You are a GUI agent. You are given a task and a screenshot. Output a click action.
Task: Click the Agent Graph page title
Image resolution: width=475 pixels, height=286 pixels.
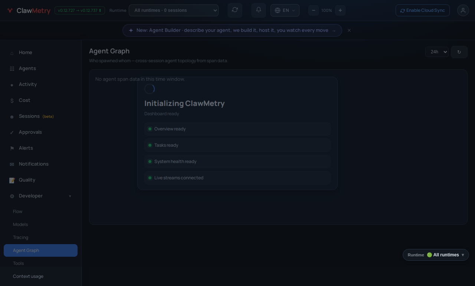click(x=109, y=51)
